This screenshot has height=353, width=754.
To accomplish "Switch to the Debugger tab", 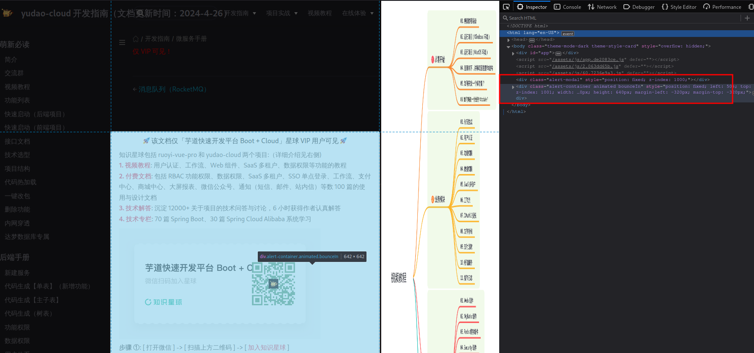I will click(639, 7).
